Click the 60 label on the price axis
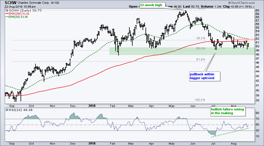264x146 pixels. 257,11
